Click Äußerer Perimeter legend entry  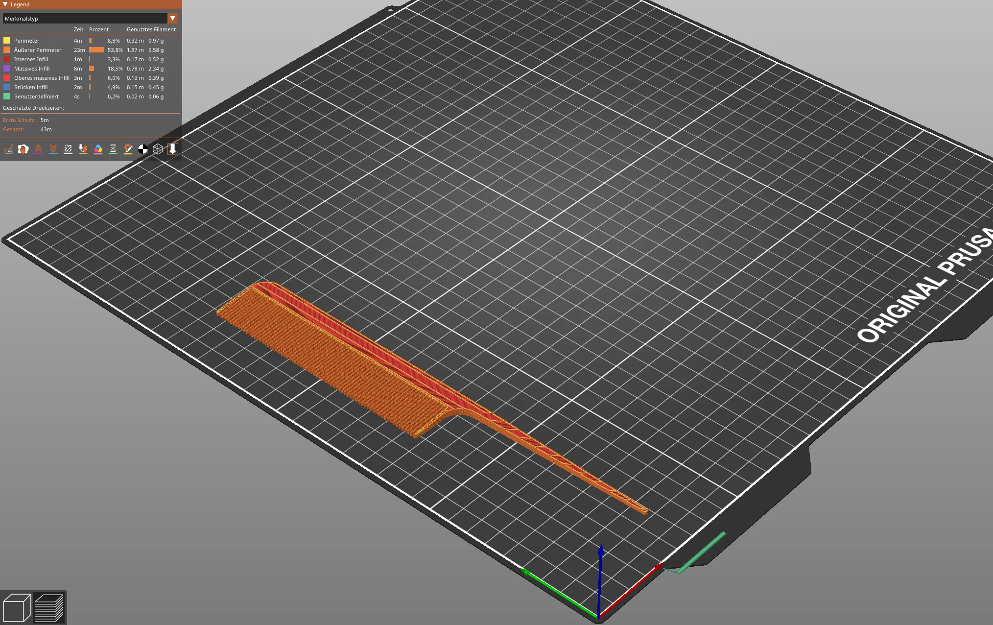[38, 50]
